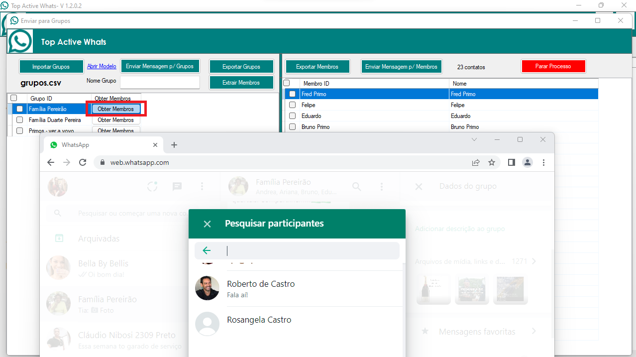Click Obter Membros for Família Pereirão
Viewport: 636px width, 357px height.
(x=115, y=109)
